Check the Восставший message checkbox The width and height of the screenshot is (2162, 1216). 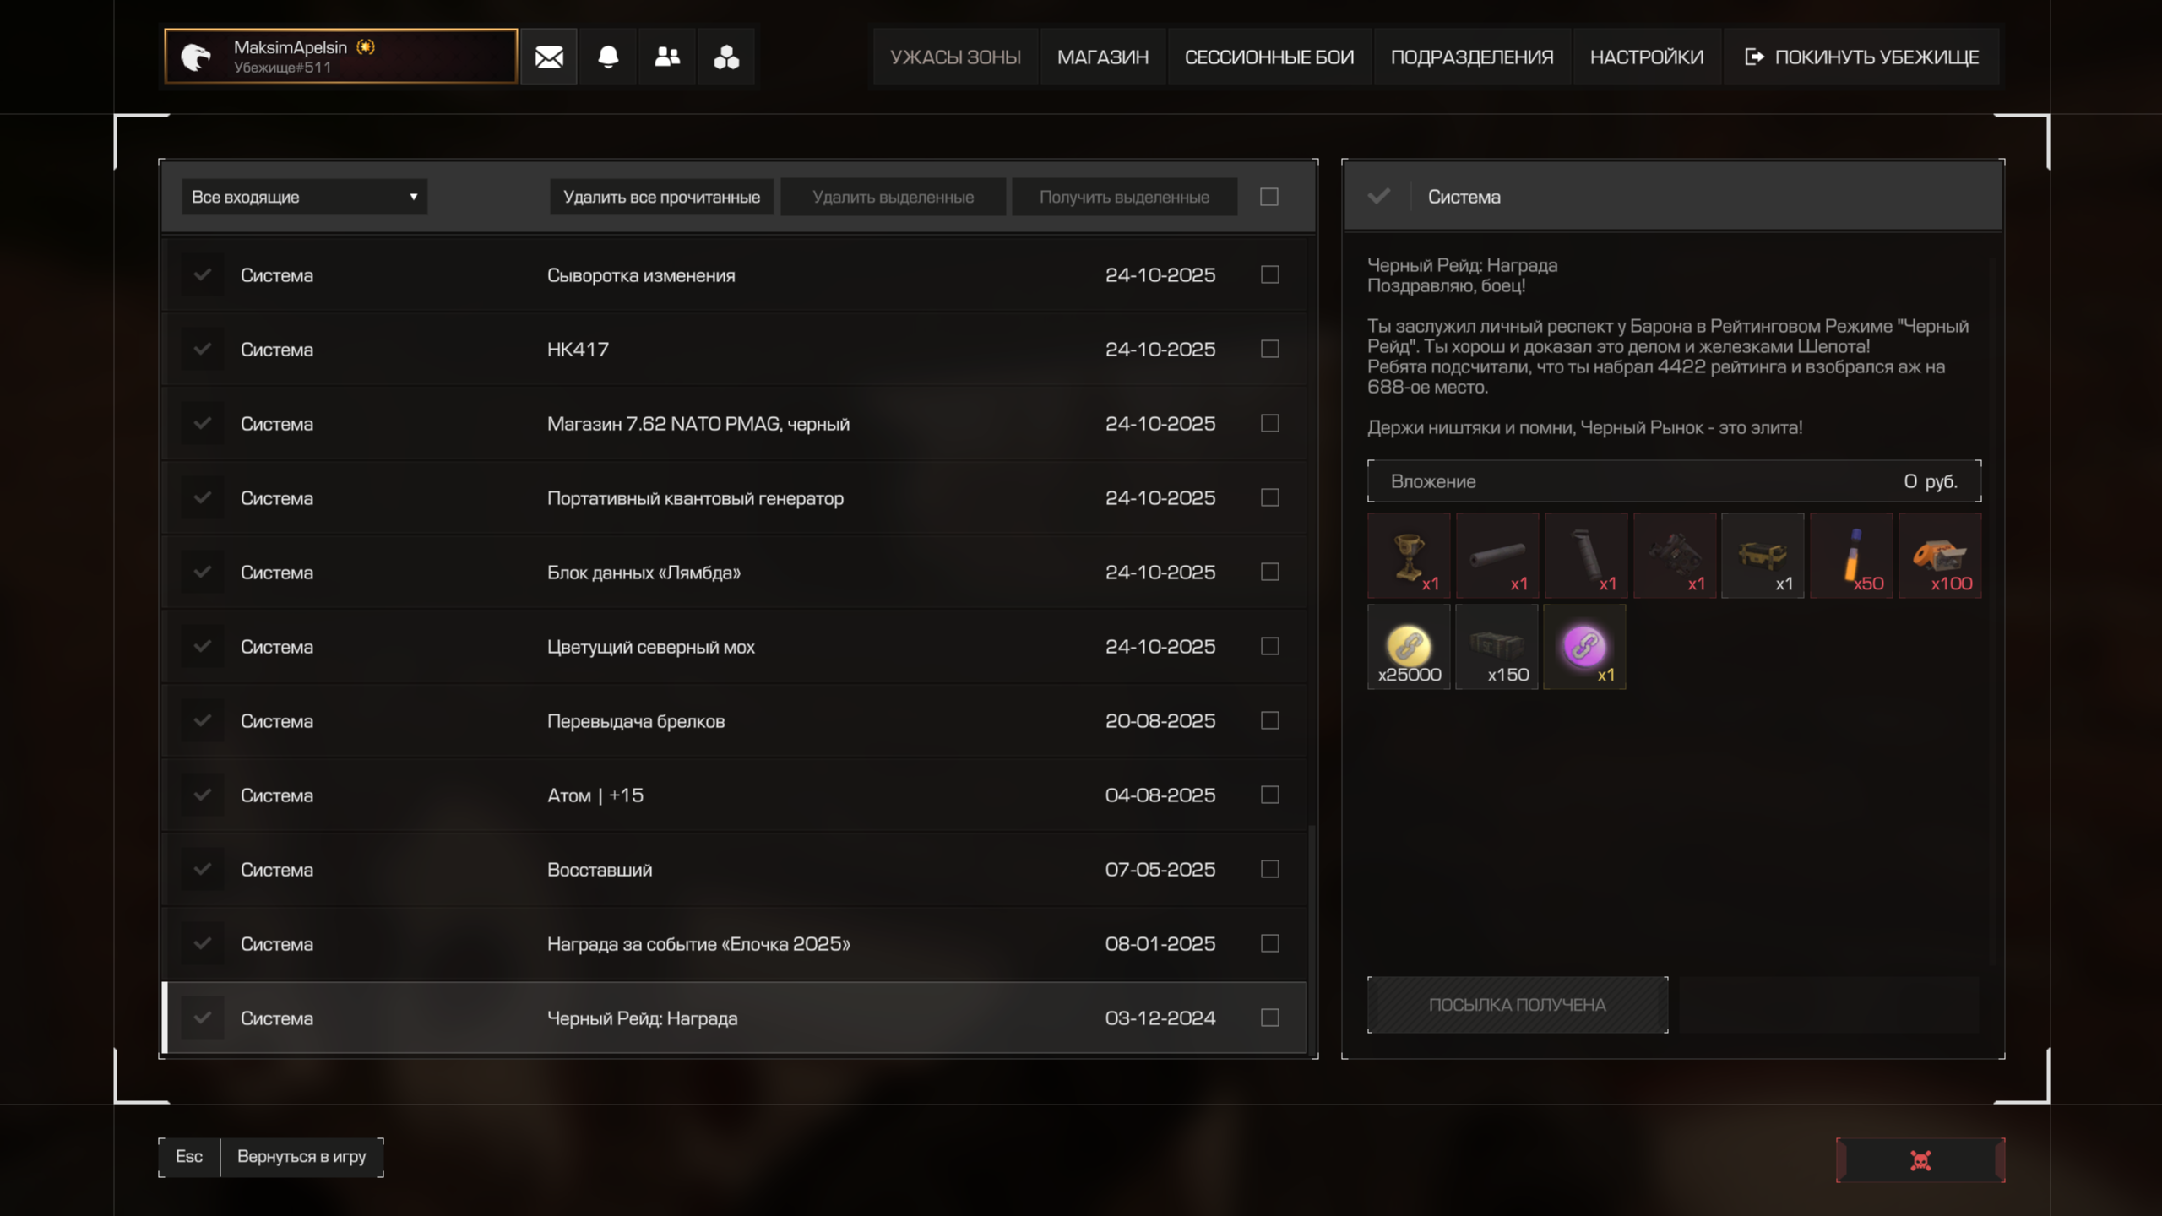click(x=1269, y=869)
